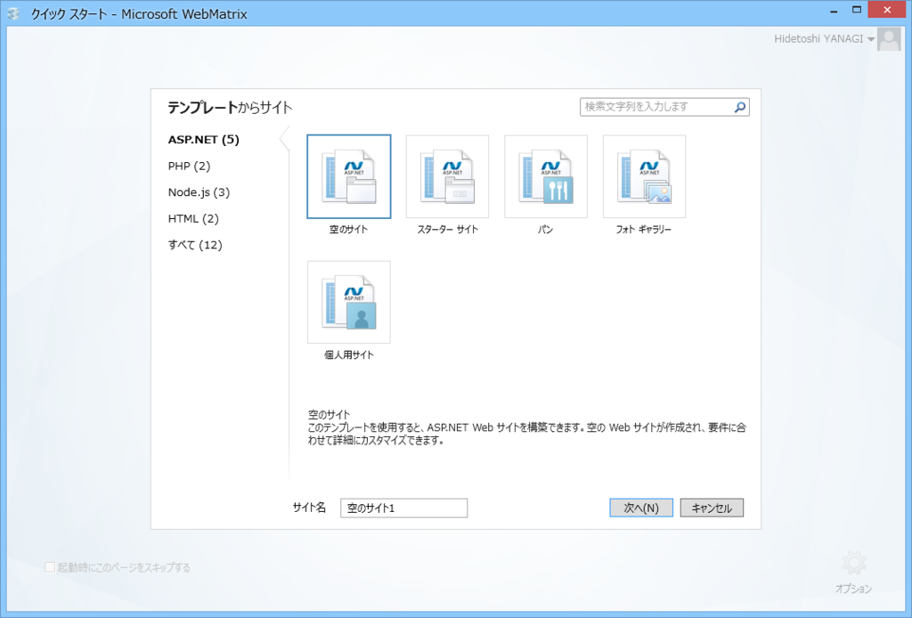912x618 pixels.
Task: Choose the スターター サイト template icon
Action: [x=447, y=176]
